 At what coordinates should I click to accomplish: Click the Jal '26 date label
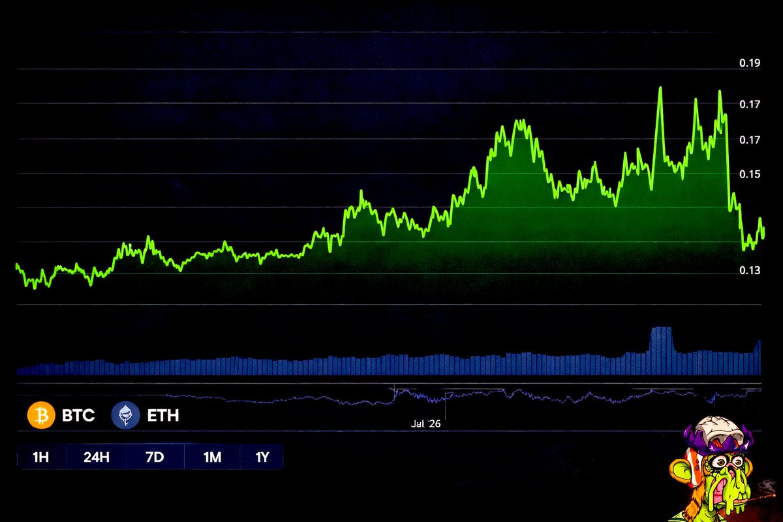click(426, 423)
